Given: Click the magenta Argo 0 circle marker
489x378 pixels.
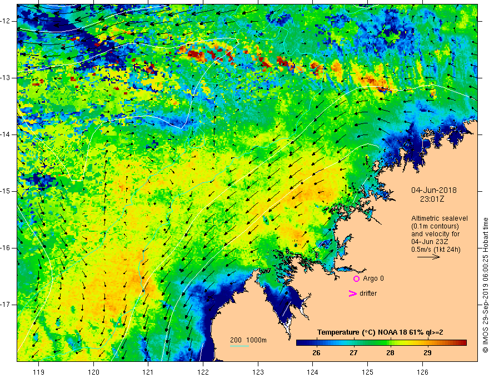Looking at the screenshot, I should [x=356, y=279].
